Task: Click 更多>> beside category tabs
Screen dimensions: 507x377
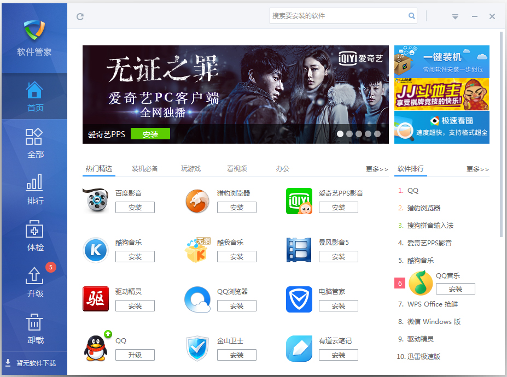Action: click(377, 169)
